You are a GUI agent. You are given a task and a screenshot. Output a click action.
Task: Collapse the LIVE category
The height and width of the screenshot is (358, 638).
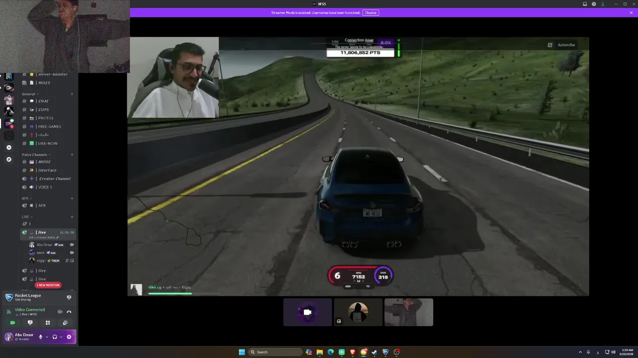click(27, 217)
